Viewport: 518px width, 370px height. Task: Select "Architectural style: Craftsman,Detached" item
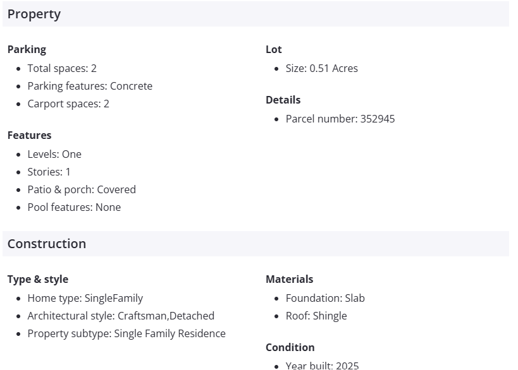point(121,316)
